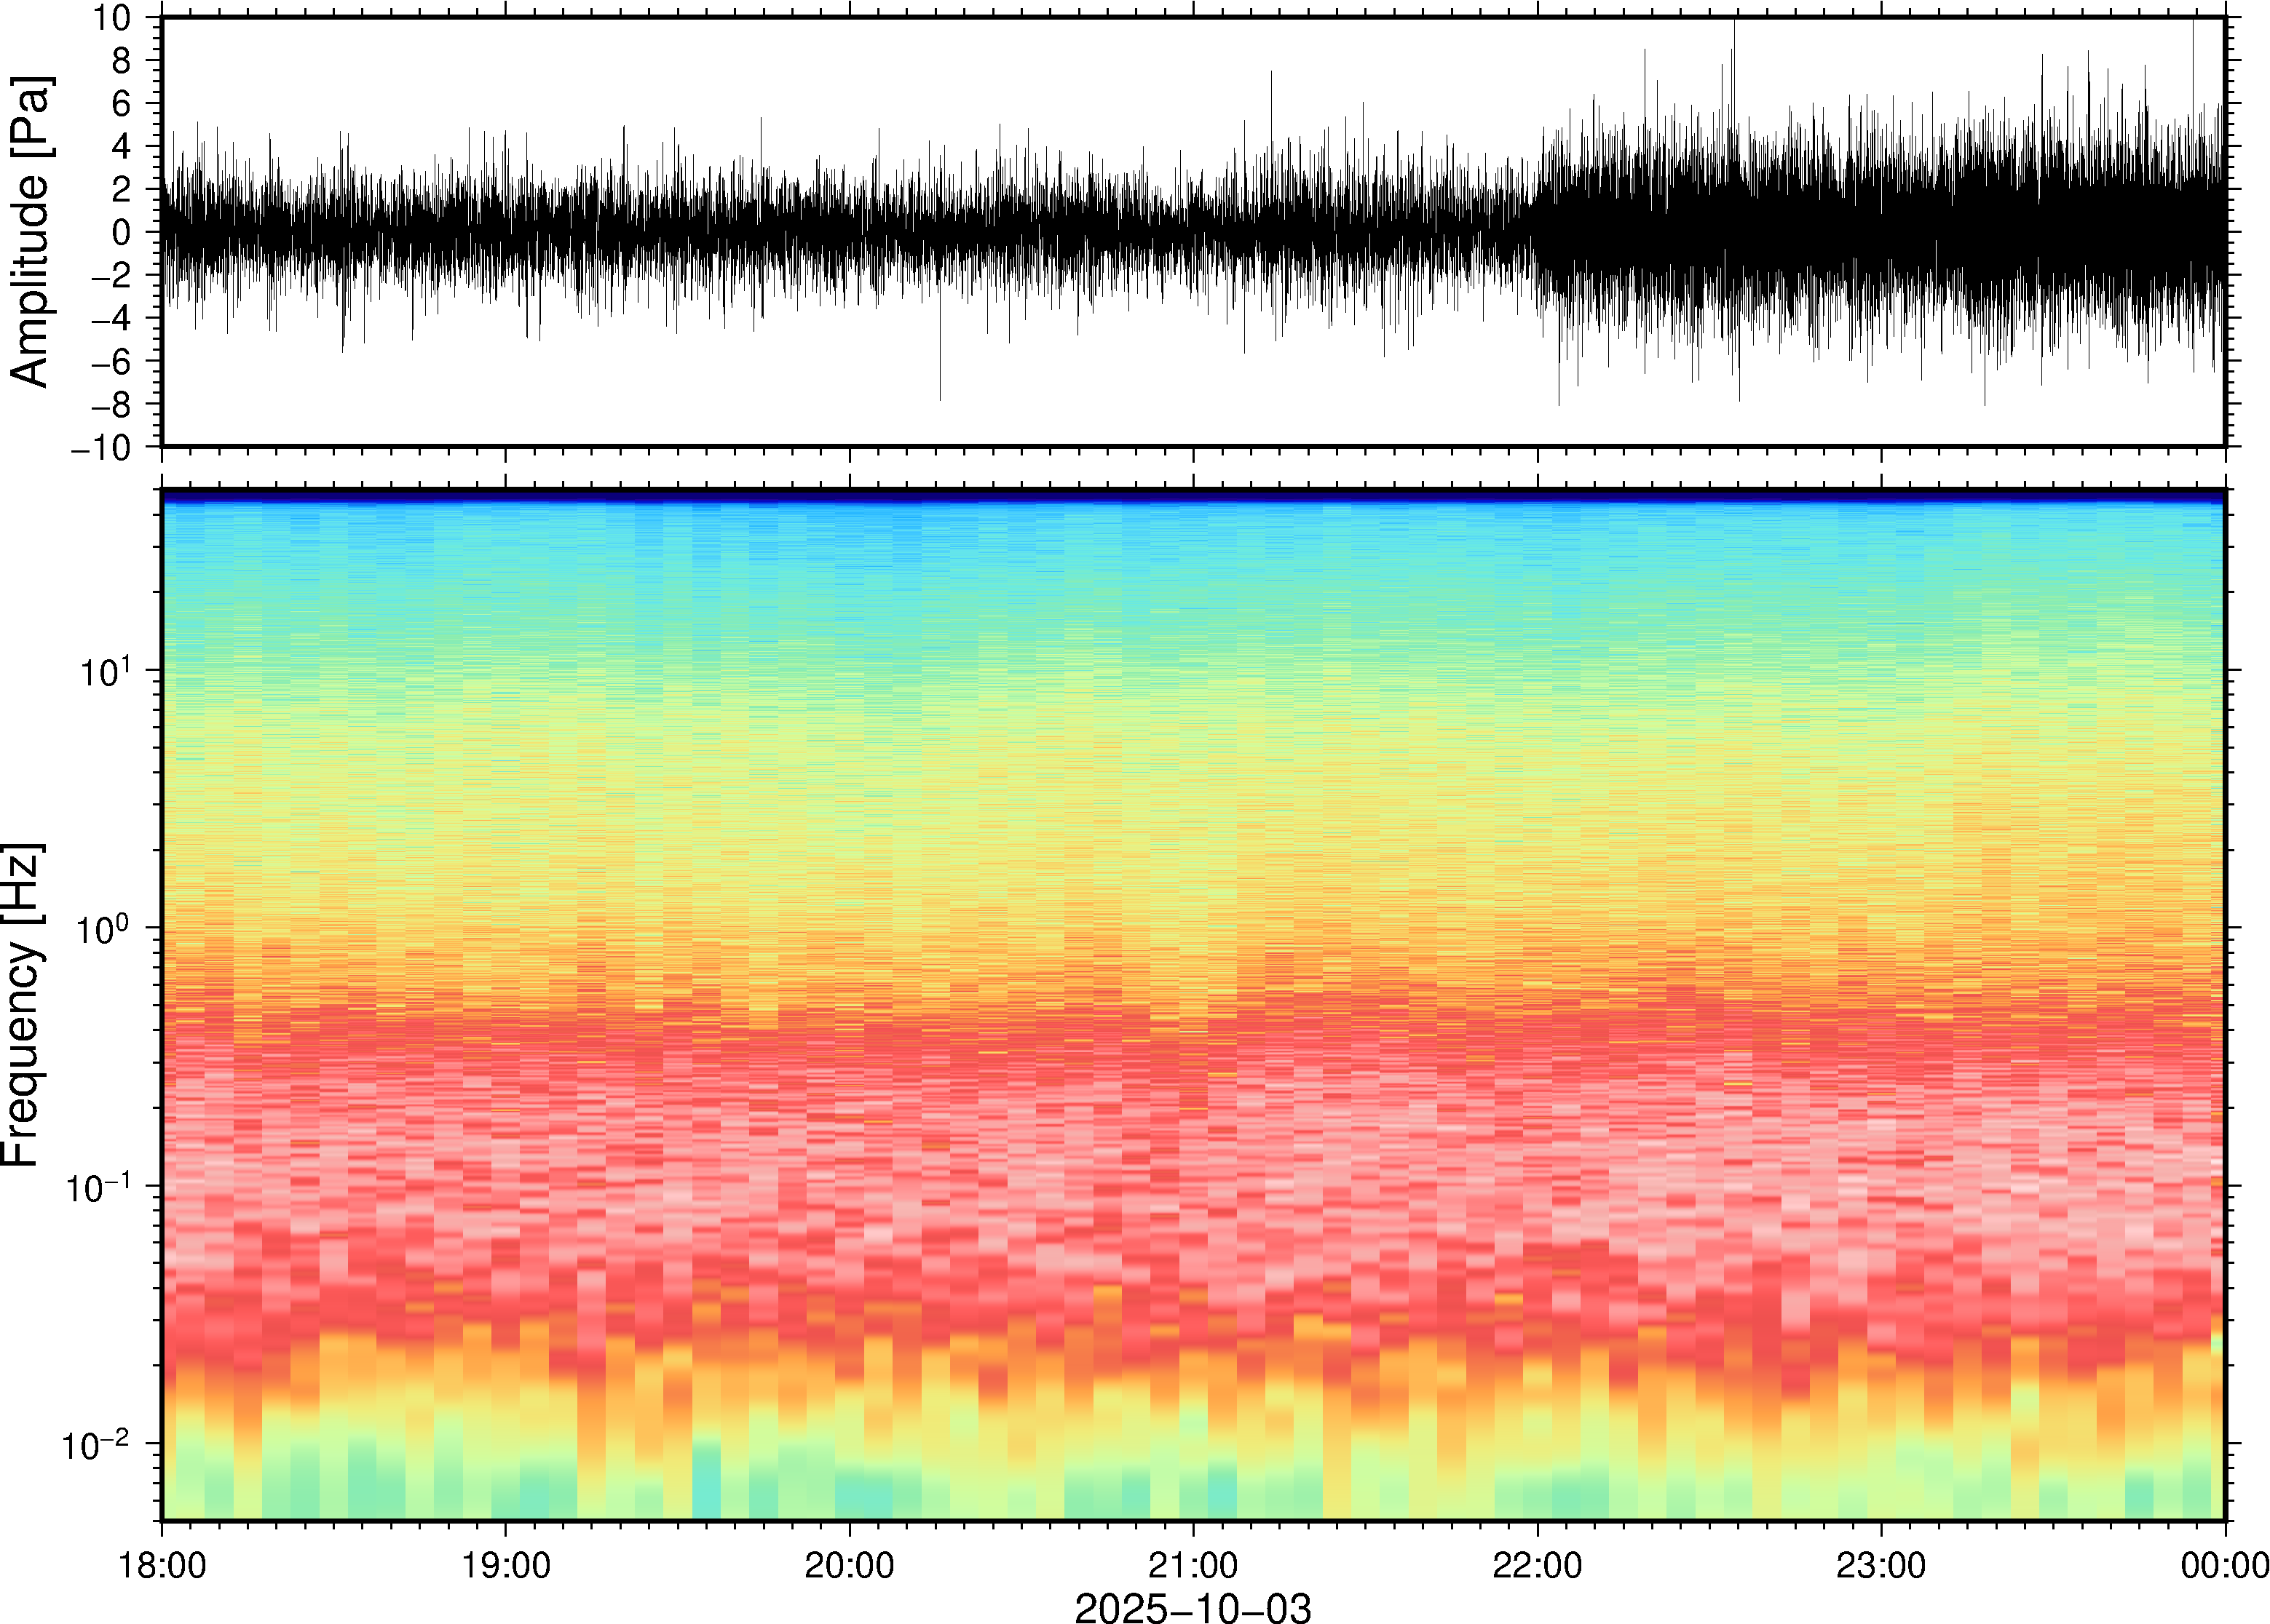Click the 23:00 time axis label
Viewport: 2270px width, 1624px height.
[1880, 1565]
